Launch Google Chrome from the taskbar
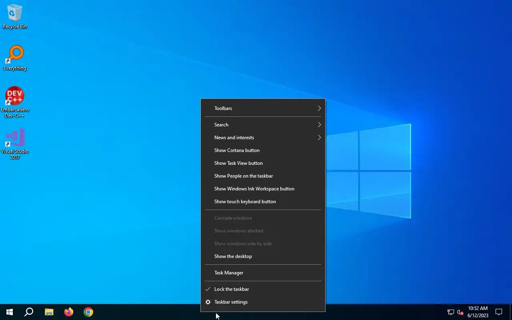512x320 pixels. [x=88, y=312]
